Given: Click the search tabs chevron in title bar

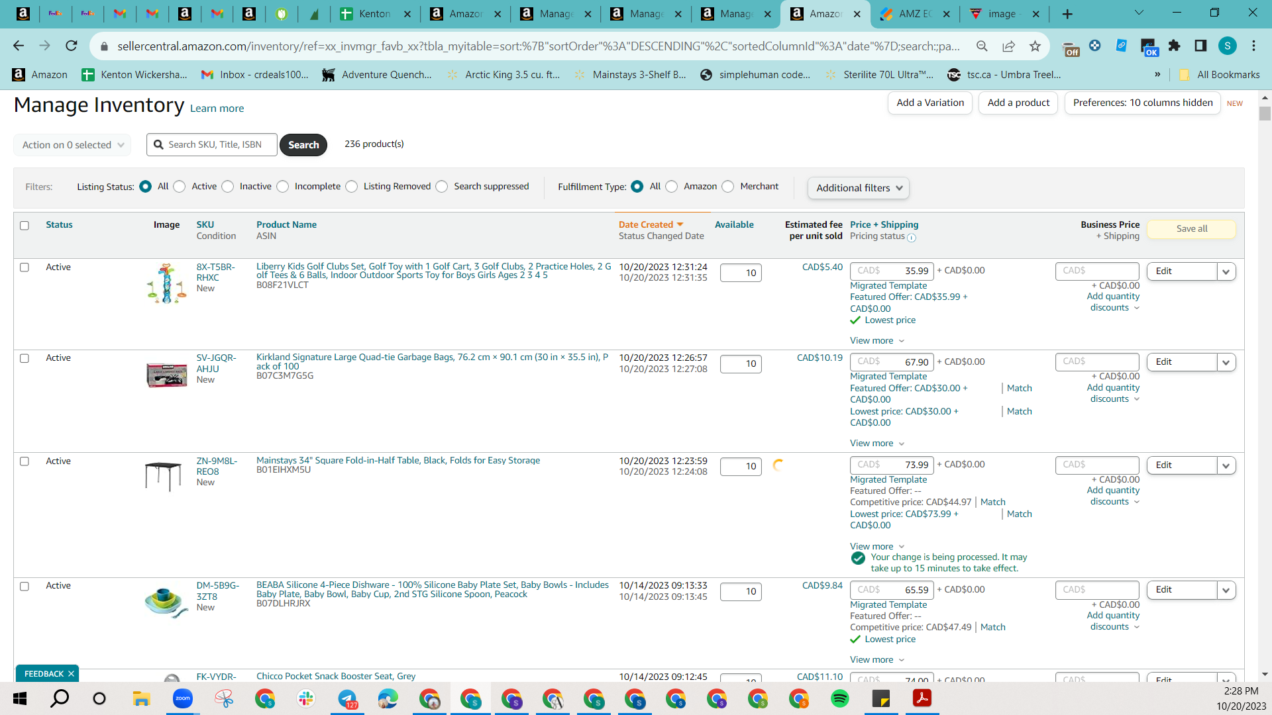Looking at the screenshot, I should point(1139,13).
